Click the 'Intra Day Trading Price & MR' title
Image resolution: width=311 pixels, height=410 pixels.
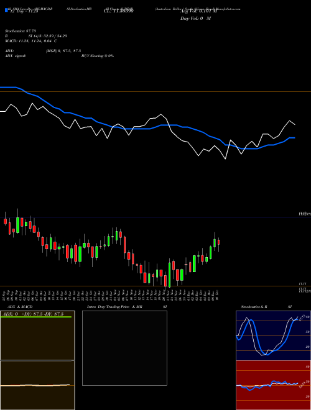click(x=114, y=307)
